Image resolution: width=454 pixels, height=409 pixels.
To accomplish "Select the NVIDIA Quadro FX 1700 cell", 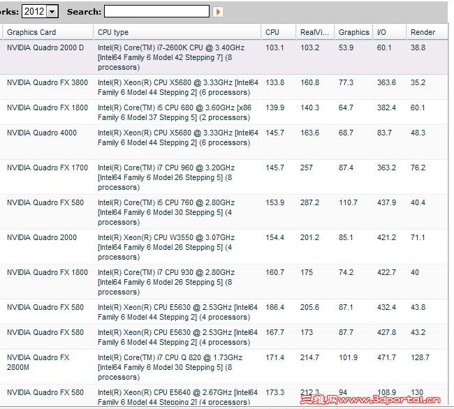I will pos(47,168).
